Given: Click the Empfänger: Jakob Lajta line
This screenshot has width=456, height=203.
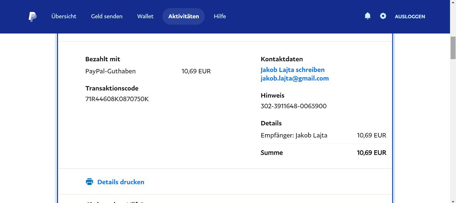Looking at the screenshot, I should click(294, 135).
